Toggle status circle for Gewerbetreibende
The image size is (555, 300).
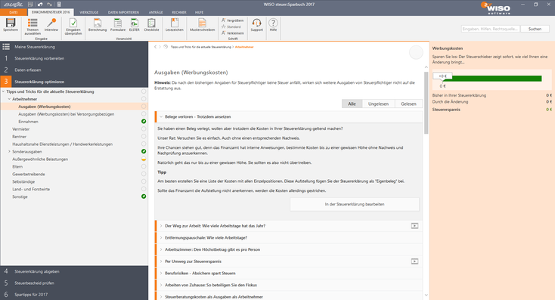[x=144, y=174]
